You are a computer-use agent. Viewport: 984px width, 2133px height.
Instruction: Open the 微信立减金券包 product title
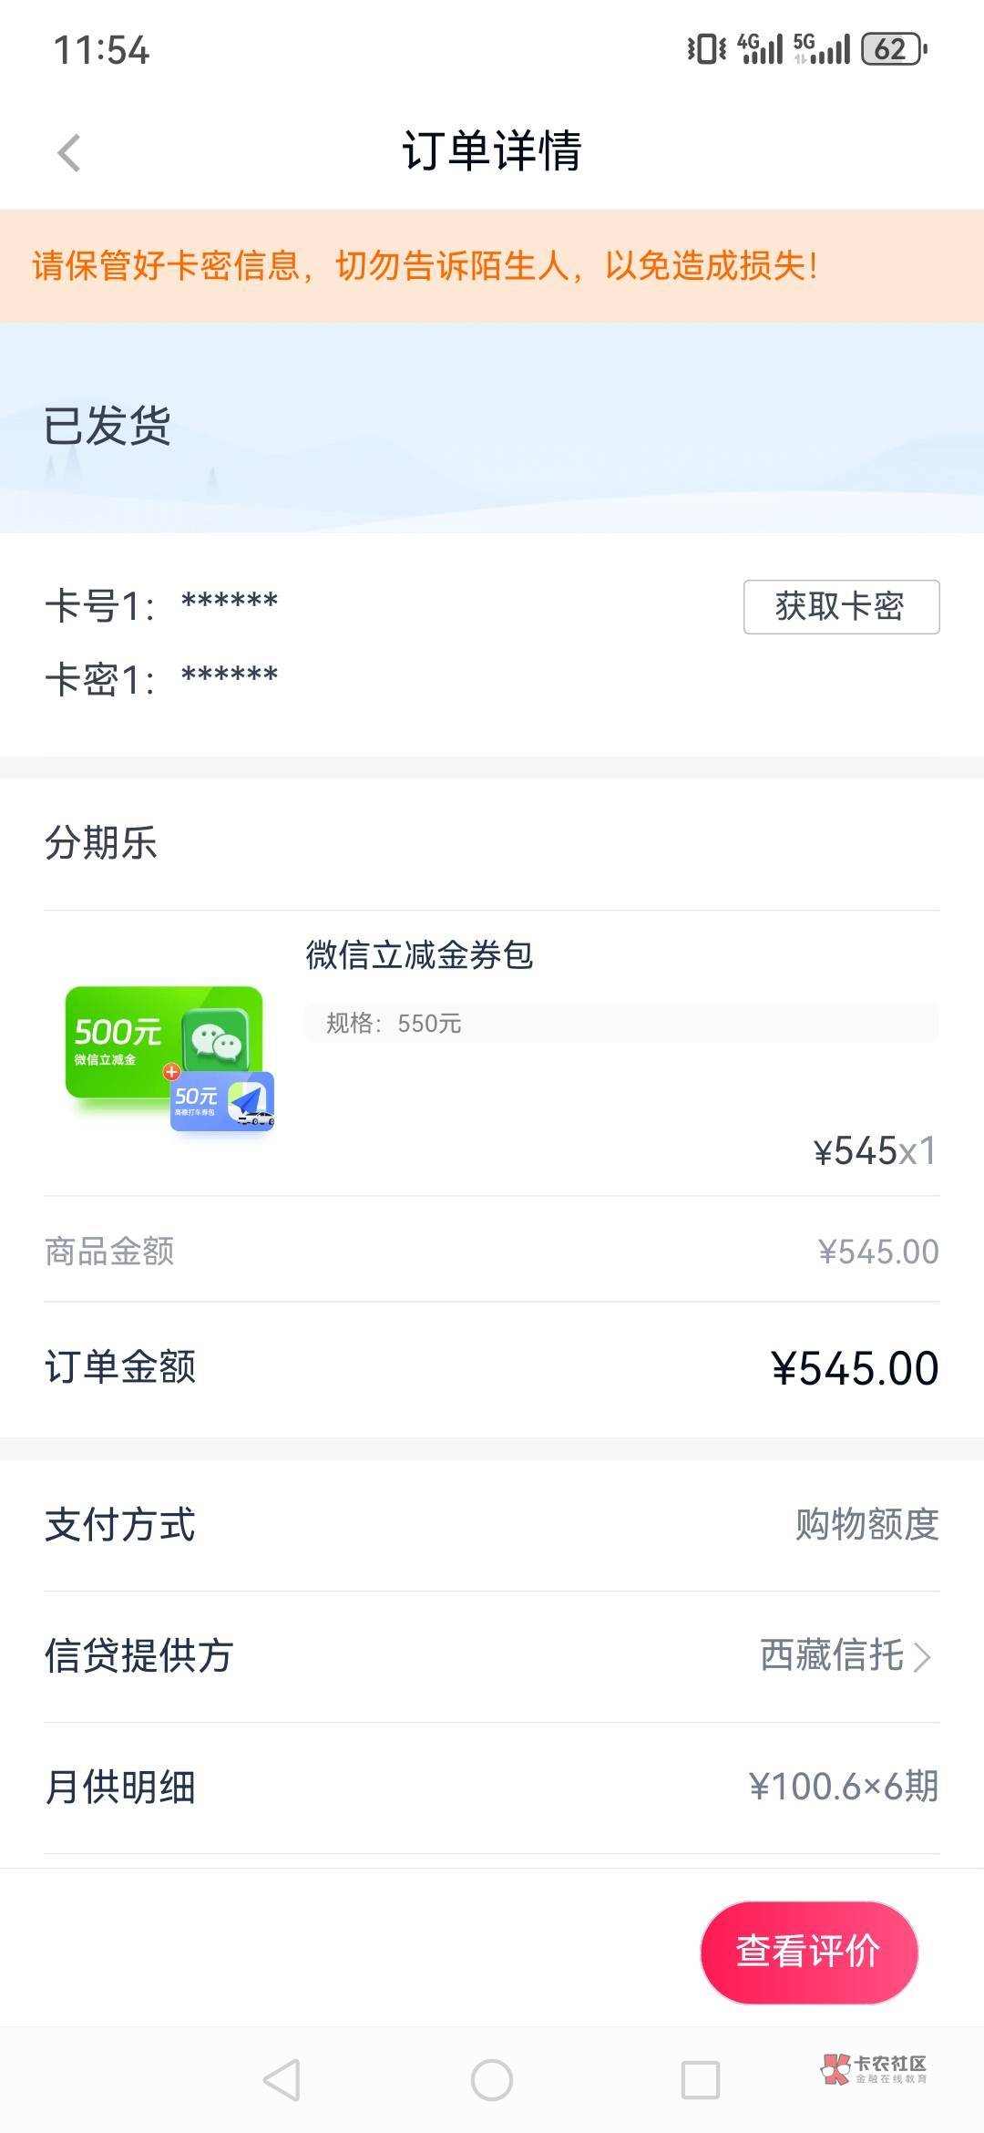pos(419,955)
